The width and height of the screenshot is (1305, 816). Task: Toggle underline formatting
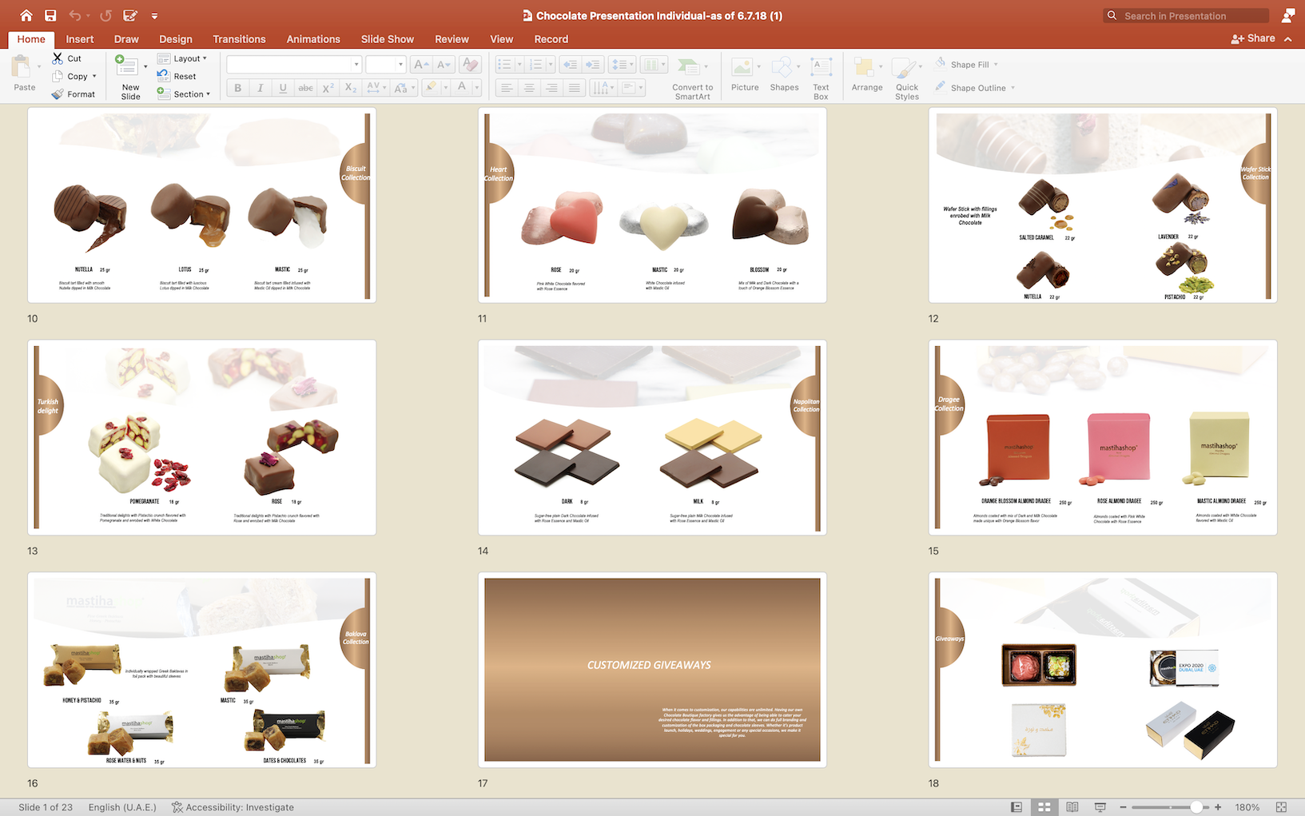point(282,88)
